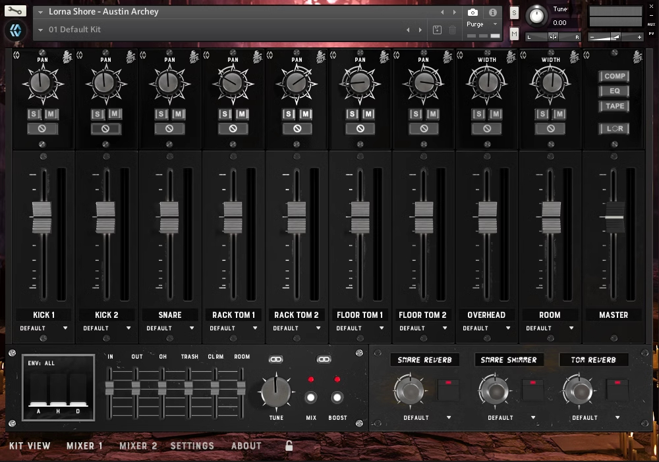This screenshot has height=462, width=659.
Task: Delete the snapshot with the trash icon
Action: pos(452,30)
